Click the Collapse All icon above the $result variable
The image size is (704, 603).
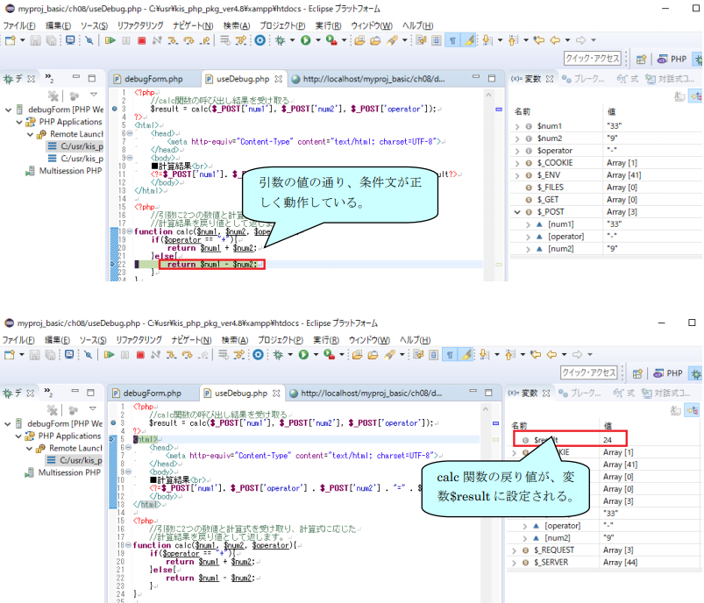coord(676,410)
